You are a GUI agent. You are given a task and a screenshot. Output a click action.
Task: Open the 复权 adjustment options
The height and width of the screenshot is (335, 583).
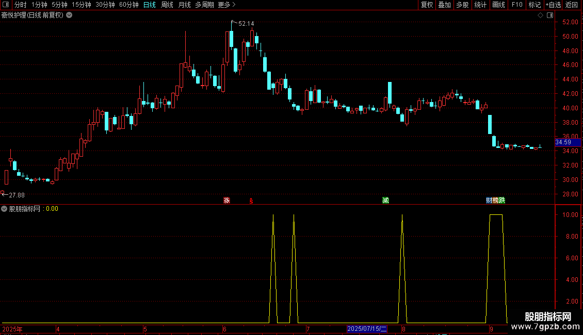427,5
